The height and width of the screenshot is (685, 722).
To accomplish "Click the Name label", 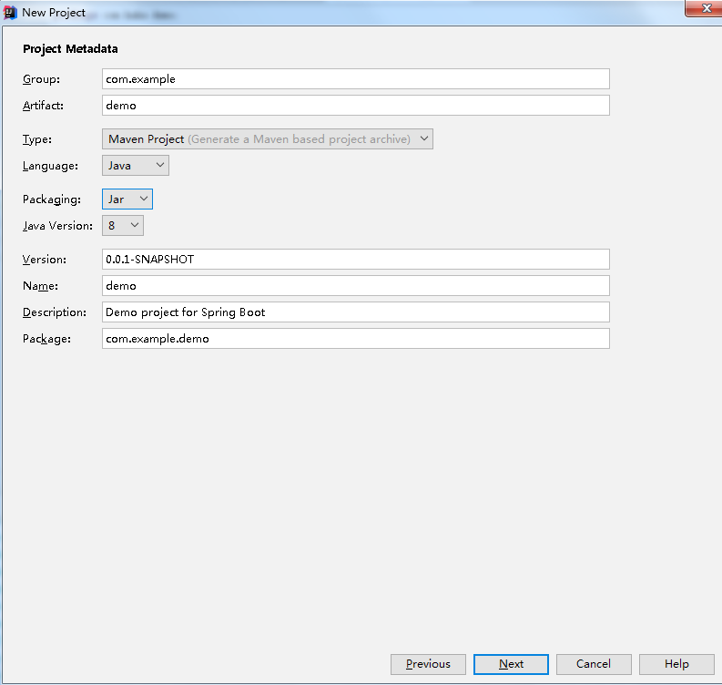I will [x=40, y=286].
